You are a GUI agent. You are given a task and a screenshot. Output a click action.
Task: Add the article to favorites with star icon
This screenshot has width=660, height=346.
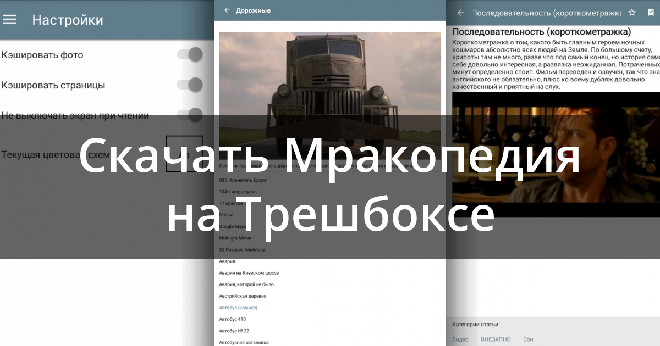(632, 13)
